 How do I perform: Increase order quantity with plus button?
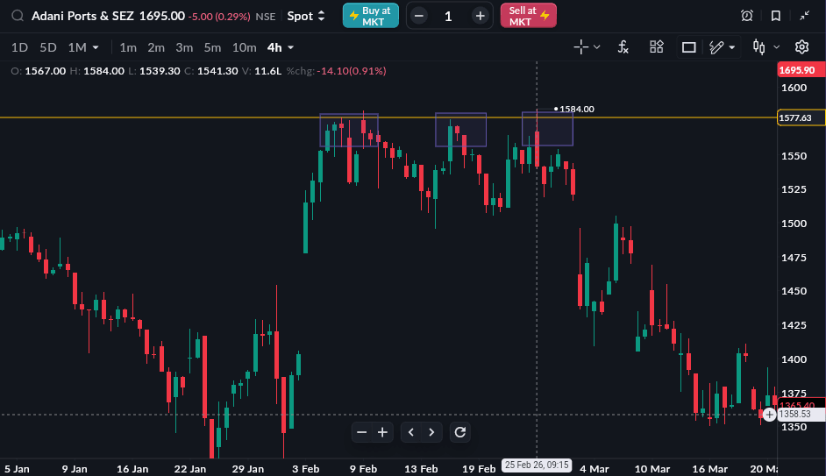[x=480, y=17]
